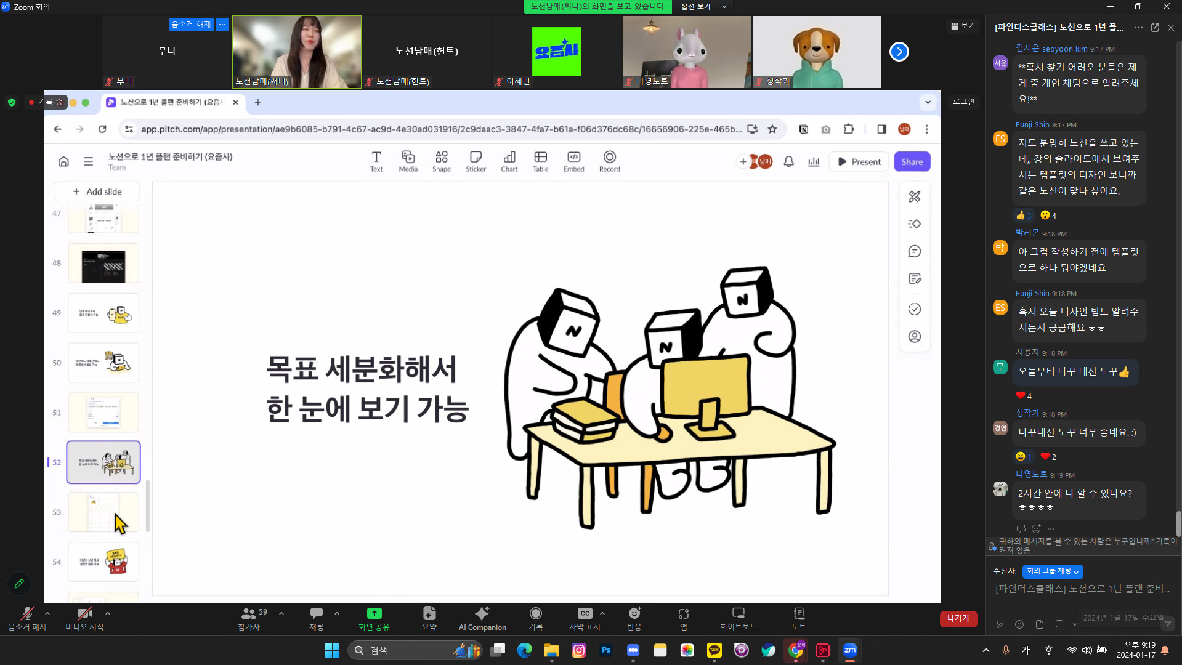
Task: Open the Embed tool
Action: tap(573, 161)
